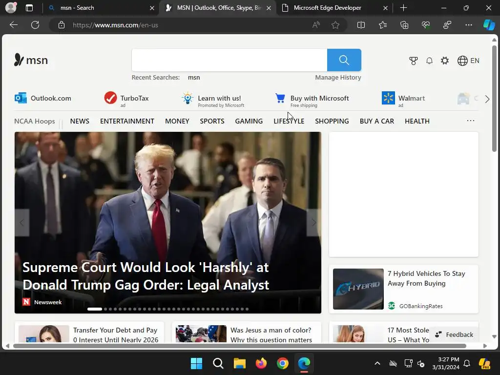Activate the Read aloud icon
The height and width of the screenshot is (375, 500).
316,25
